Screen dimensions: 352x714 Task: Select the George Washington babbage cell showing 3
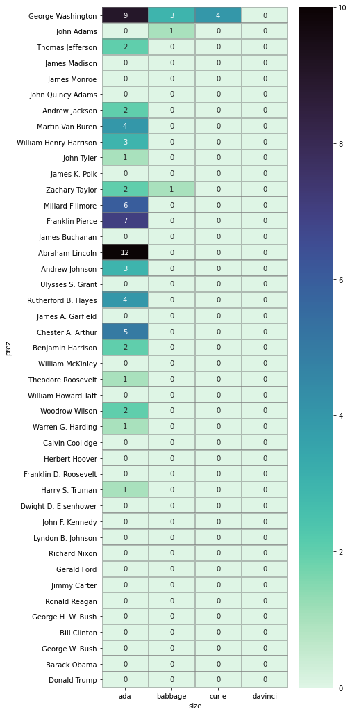coord(172,15)
